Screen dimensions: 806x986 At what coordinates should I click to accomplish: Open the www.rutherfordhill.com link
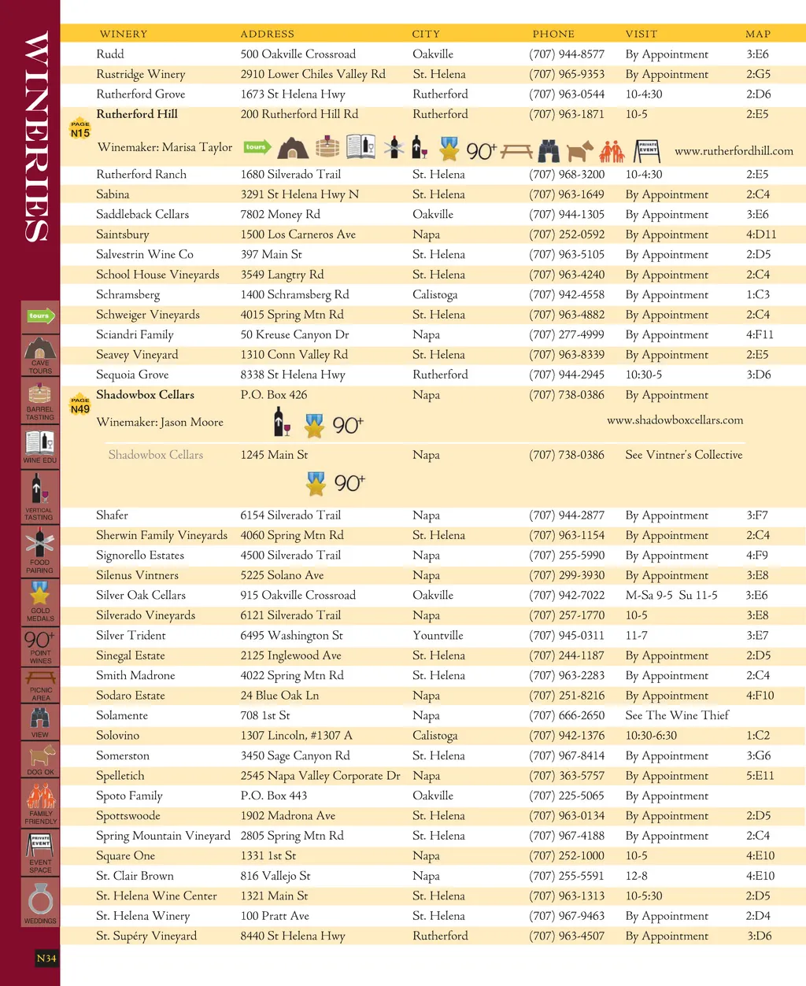[x=733, y=151]
